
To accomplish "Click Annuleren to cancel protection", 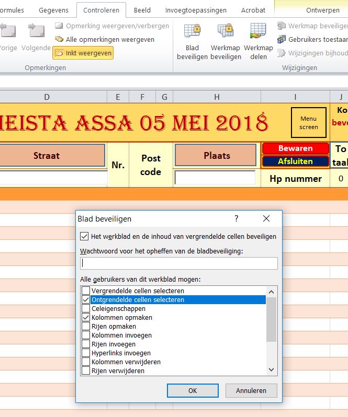I will click(251, 390).
